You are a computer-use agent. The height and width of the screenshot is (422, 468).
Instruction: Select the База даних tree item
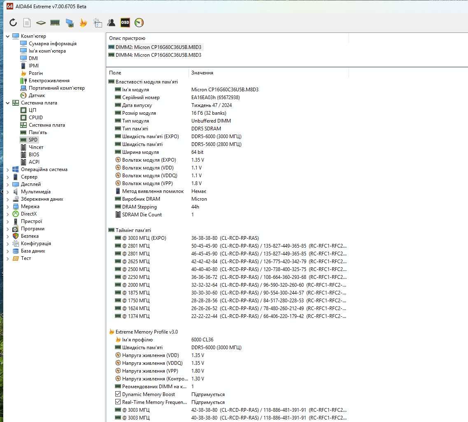33,251
